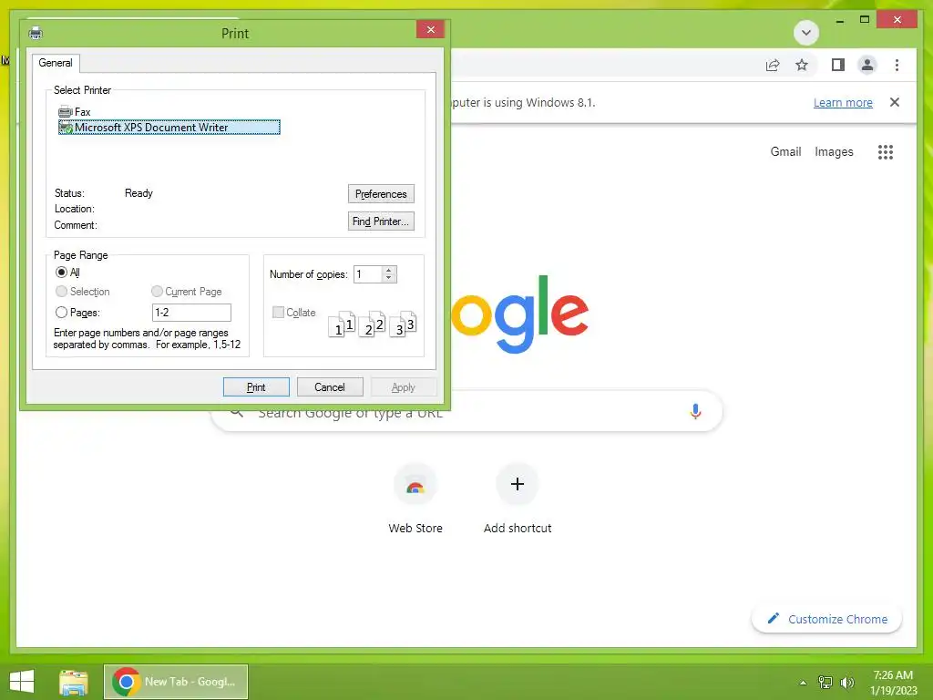
Task: Select the Fax printer
Action: (75, 112)
